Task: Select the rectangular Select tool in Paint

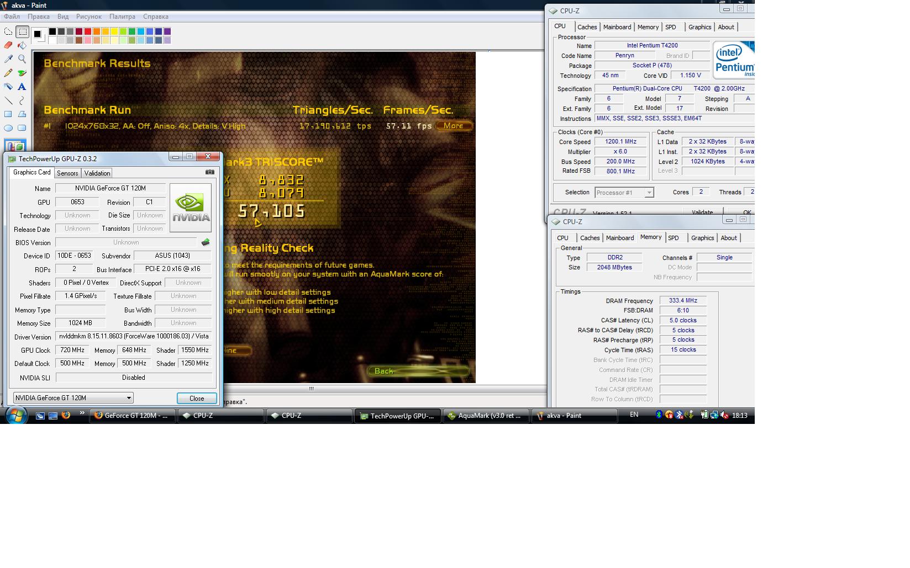Action: pyautogui.click(x=22, y=31)
